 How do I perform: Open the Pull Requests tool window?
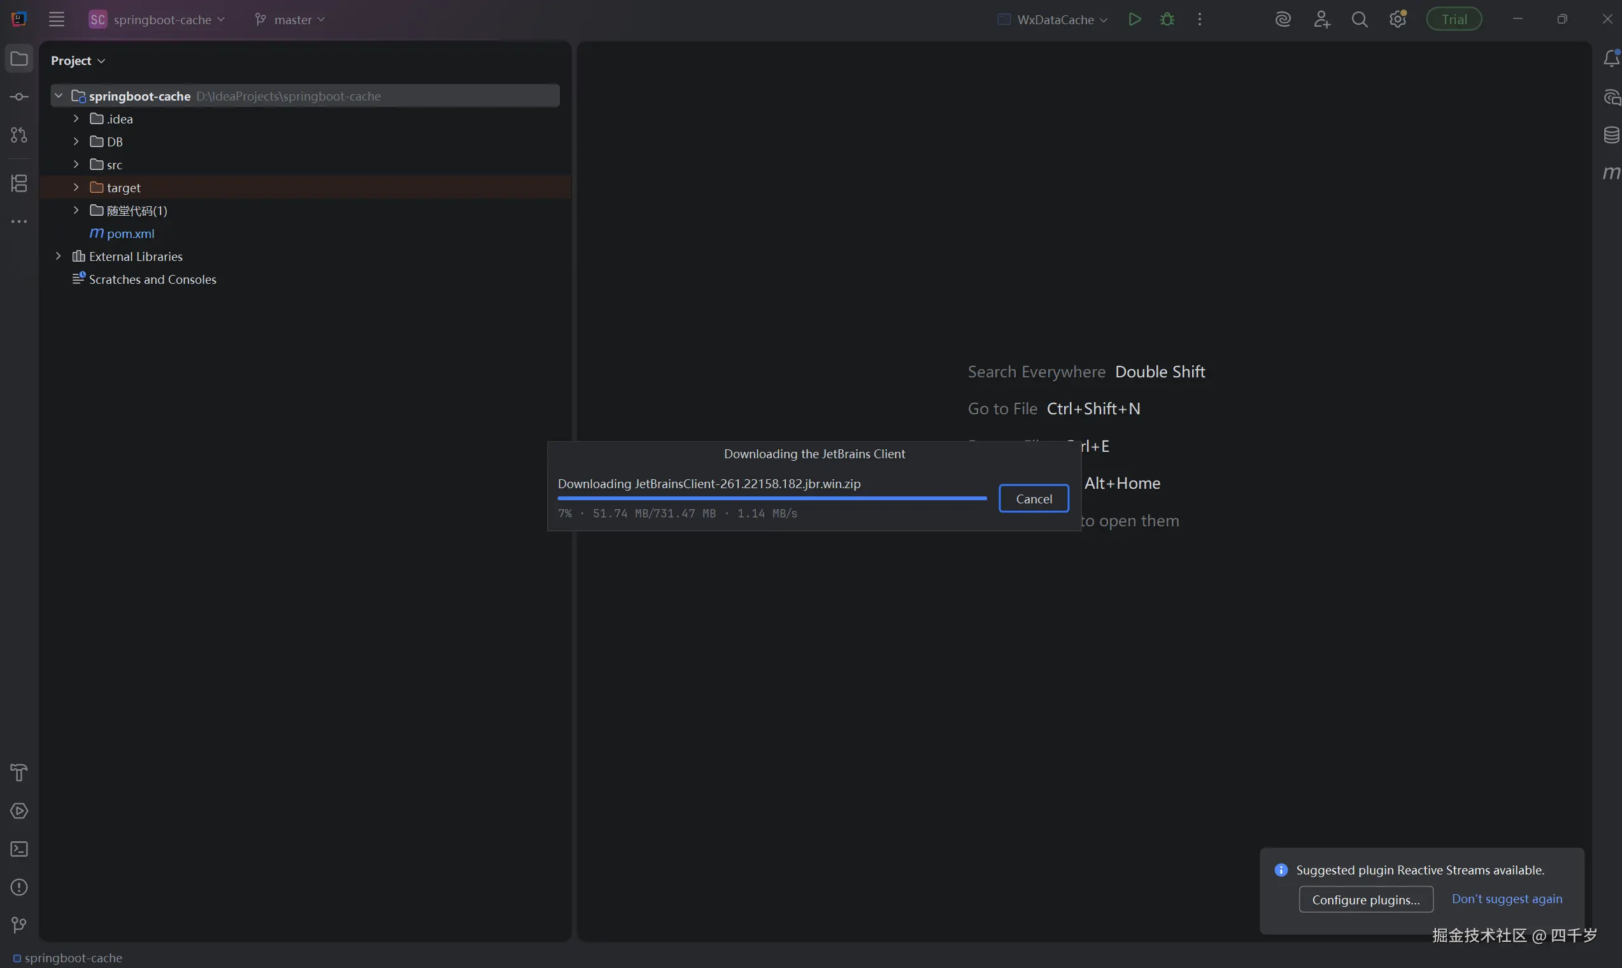tap(19, 135)
